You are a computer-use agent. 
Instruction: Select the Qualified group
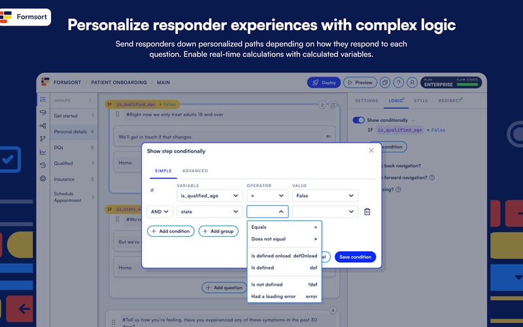coord(74,163)
